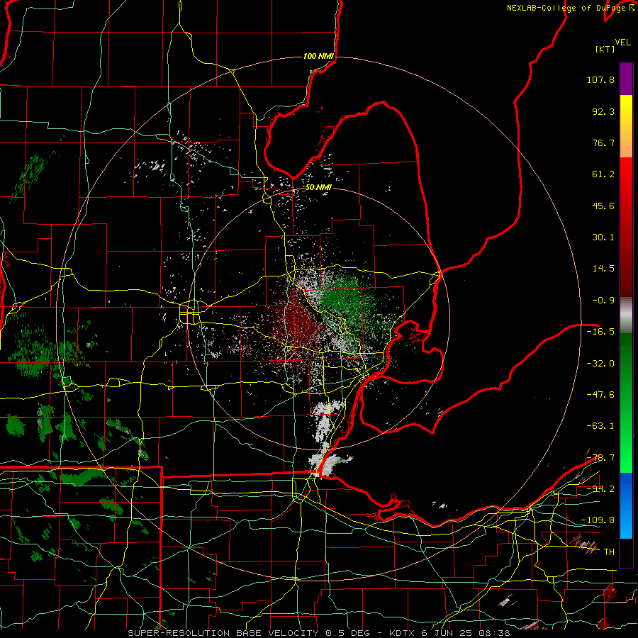The height and width of the screenshot is (638, 638).
Task: Click the 107.8 velocity scale value
Action: (x=600, y=79)
